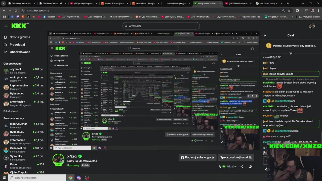
Task: Expand Pokaż więcej under Obserwowane
Action: point(11,111)
